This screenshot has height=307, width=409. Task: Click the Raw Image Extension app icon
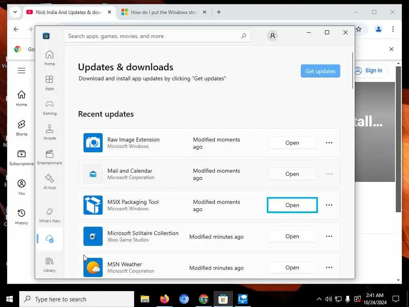(x=93, y=143)
